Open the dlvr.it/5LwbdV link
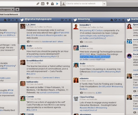138x115 pixels. [x=105, y=87]
